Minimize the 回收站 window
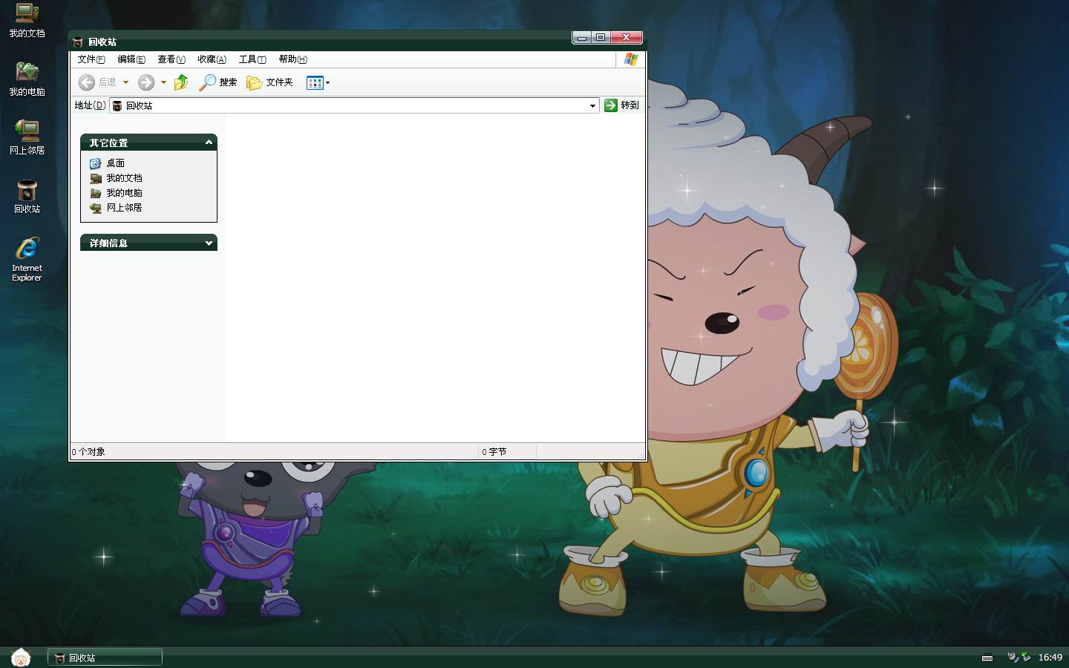Image resolution: width=1069 pixels, height=668 pixels. coord(582,38)
